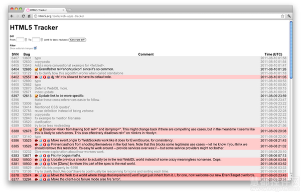The image size is (301, 192).
Task: Select the HTML5 Tracker browser tab
Action: tap(46, 10)
